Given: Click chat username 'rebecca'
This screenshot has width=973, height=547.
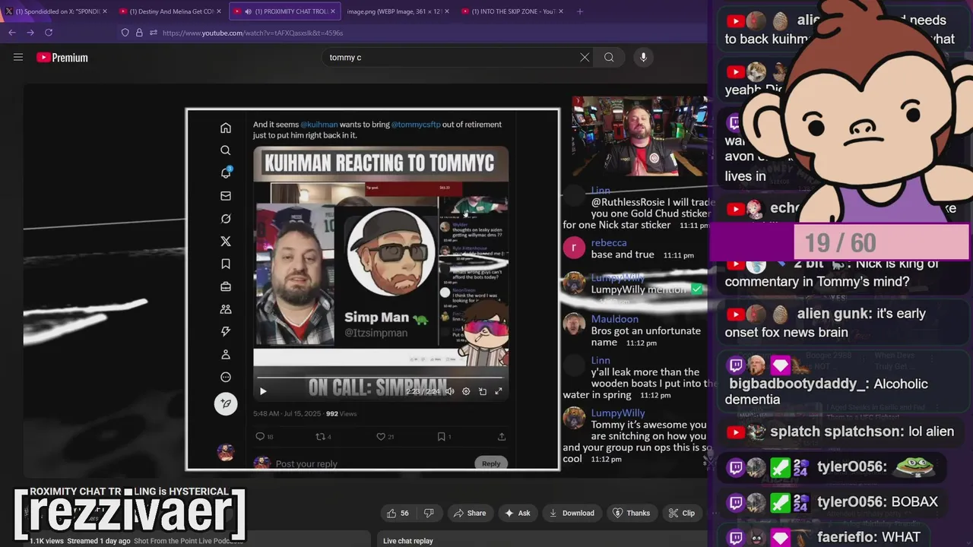Looking at the screenshot, I should point(609,243).
